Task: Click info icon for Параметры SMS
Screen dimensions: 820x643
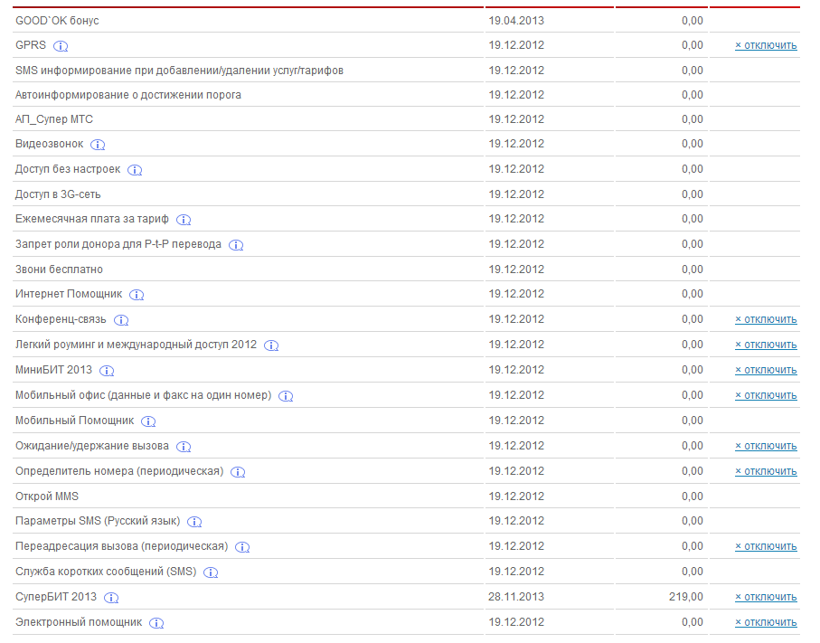Action: pos(194,522)
